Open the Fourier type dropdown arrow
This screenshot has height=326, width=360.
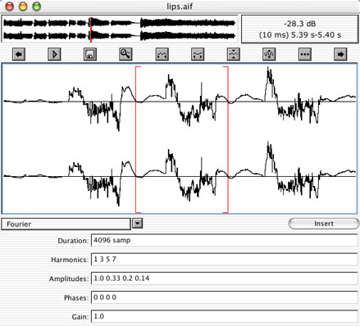pyautogui.click(x=138, y=224)
